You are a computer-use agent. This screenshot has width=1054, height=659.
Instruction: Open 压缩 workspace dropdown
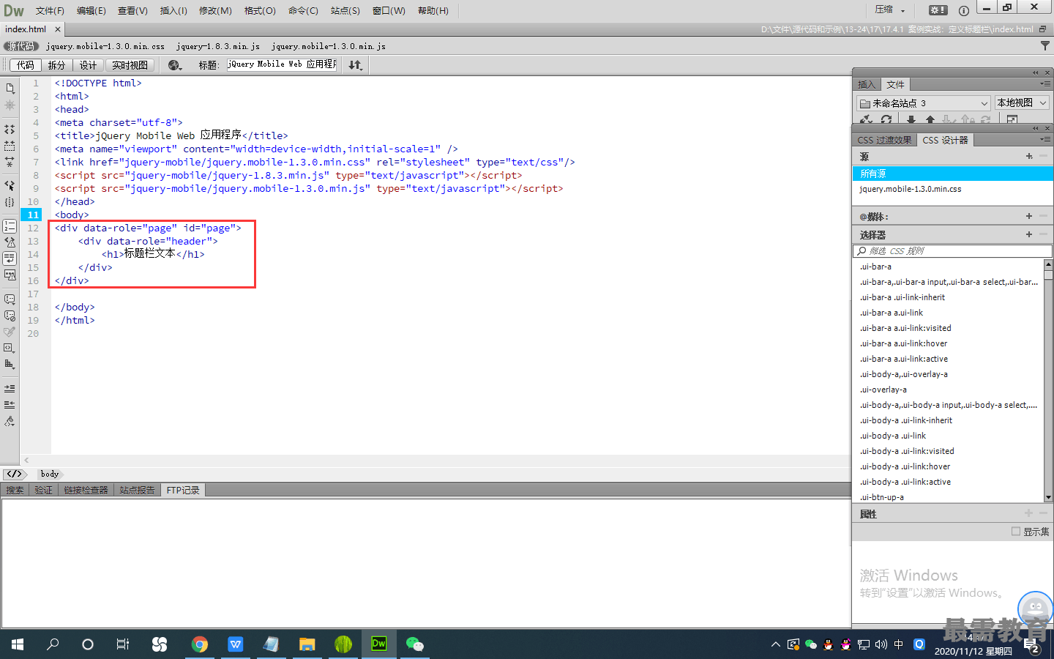coord(891,10)
